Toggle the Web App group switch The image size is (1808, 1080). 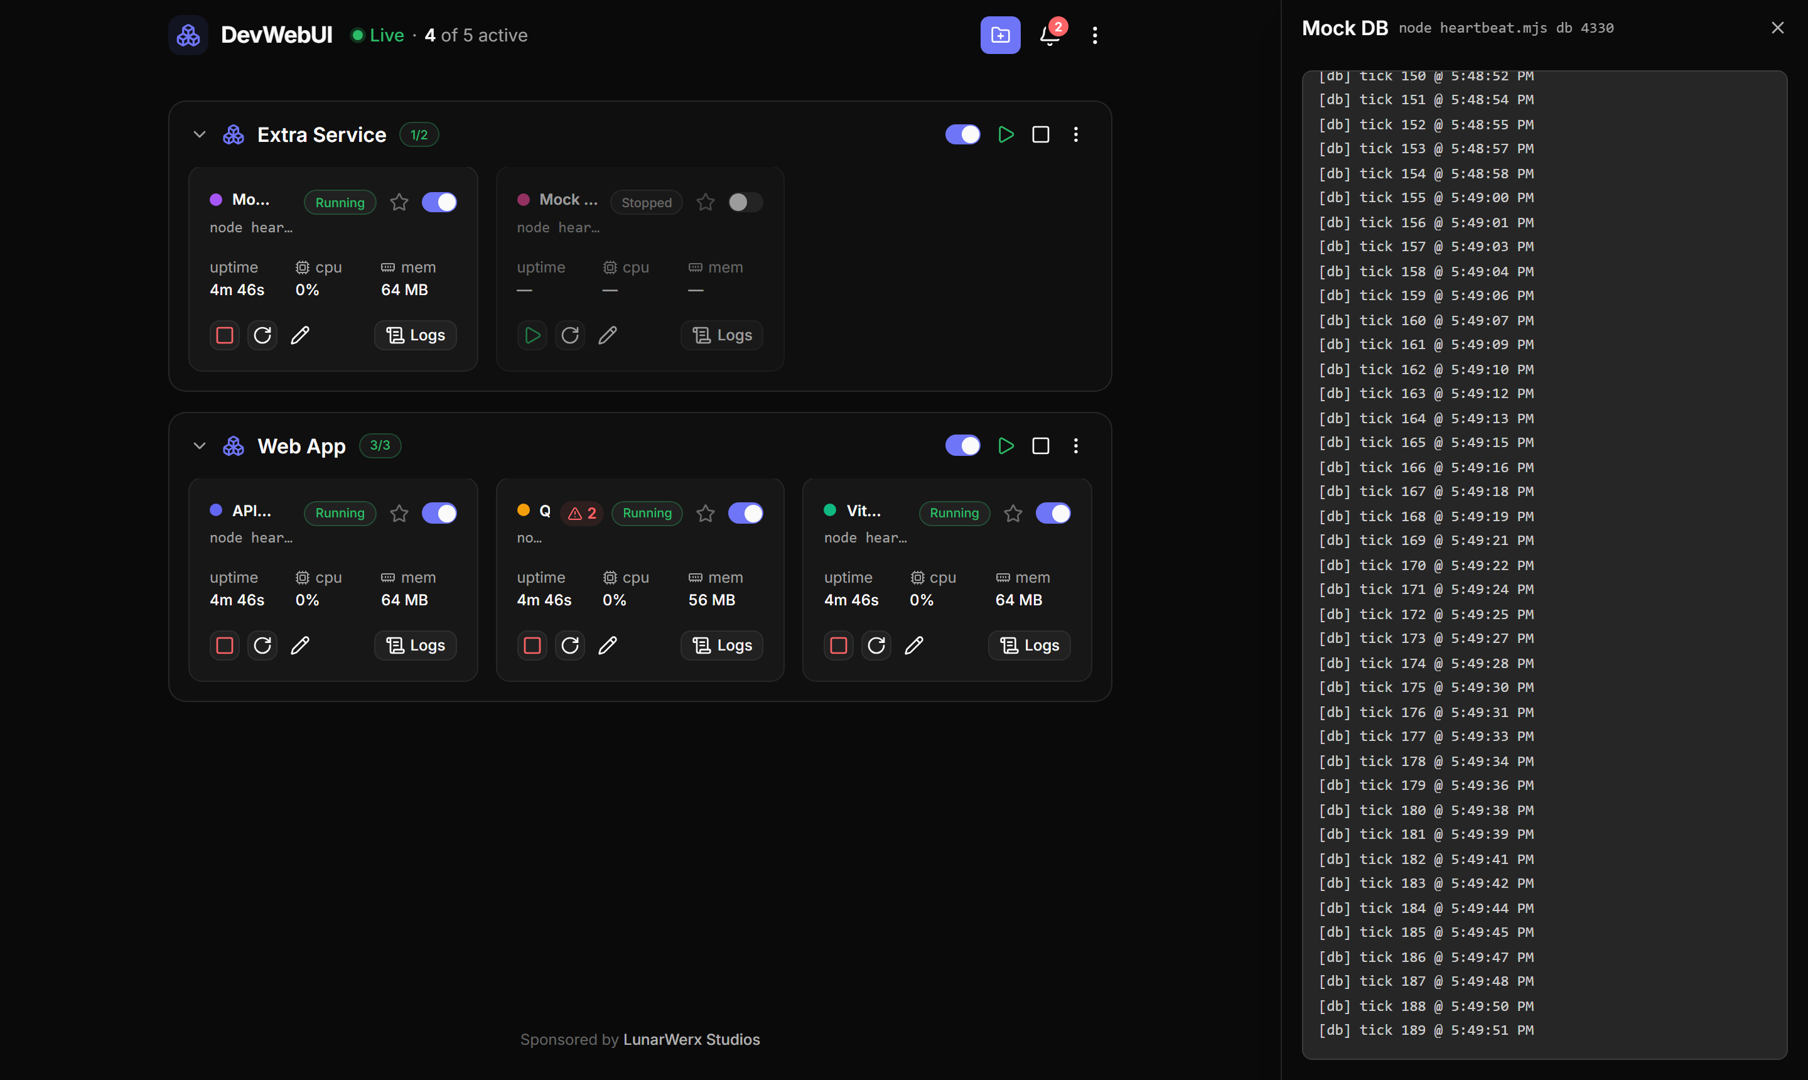pos(962,445)
